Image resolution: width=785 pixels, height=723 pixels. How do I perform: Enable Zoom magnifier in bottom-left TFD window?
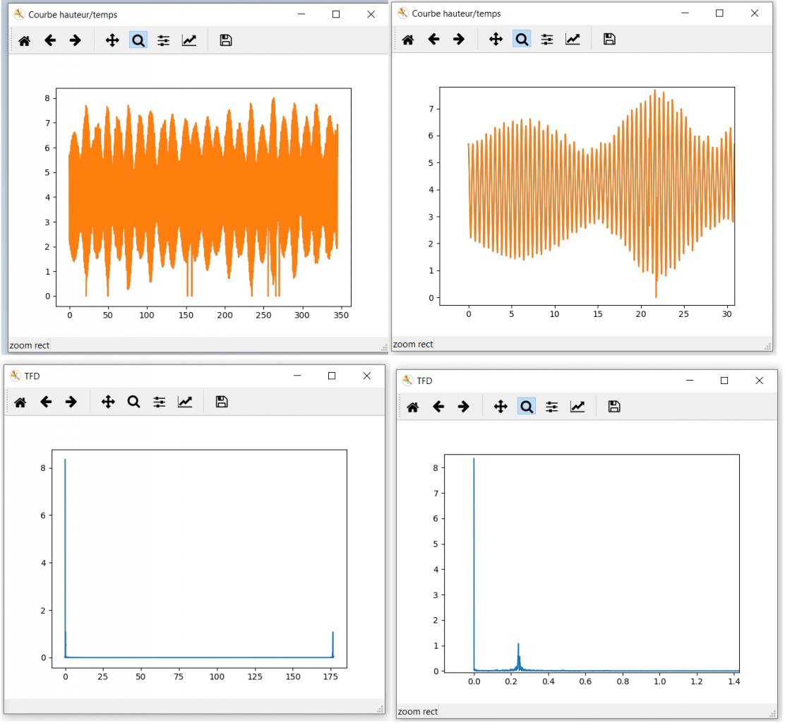[133, 402]
